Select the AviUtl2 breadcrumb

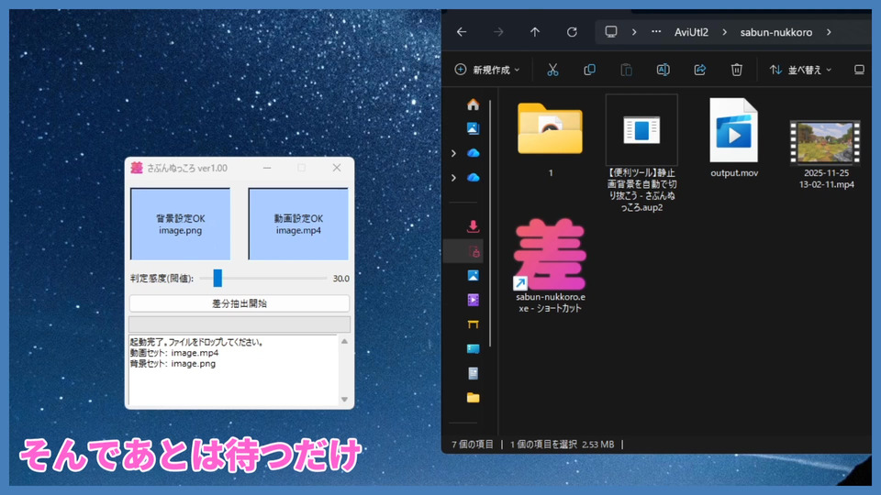click(x=691, y=32)
